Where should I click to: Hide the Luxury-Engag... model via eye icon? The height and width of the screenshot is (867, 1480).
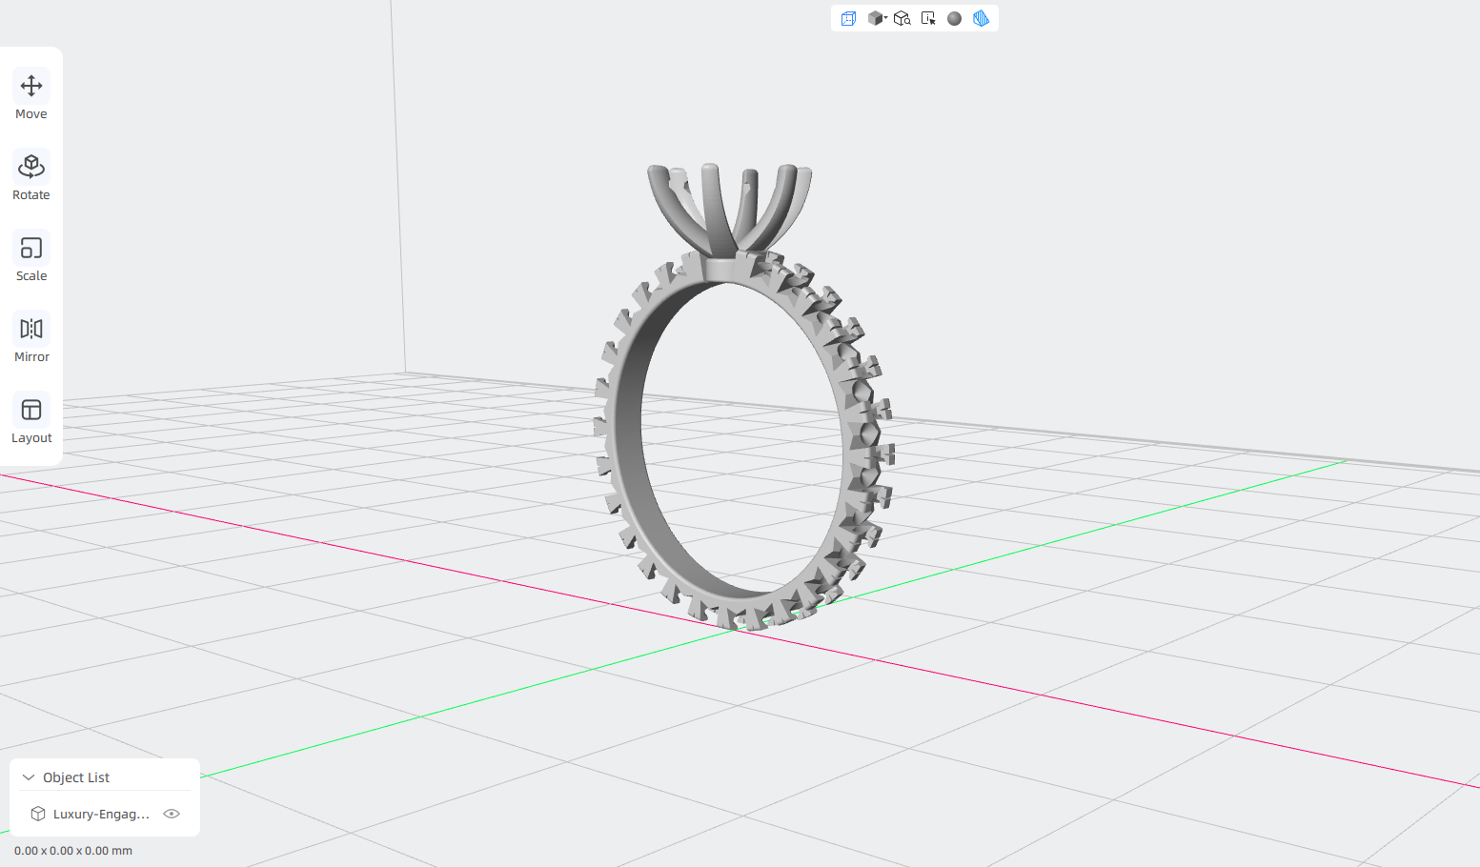pos(172,814)
